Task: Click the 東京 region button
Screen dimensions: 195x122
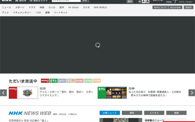Action: pos(130,1)
